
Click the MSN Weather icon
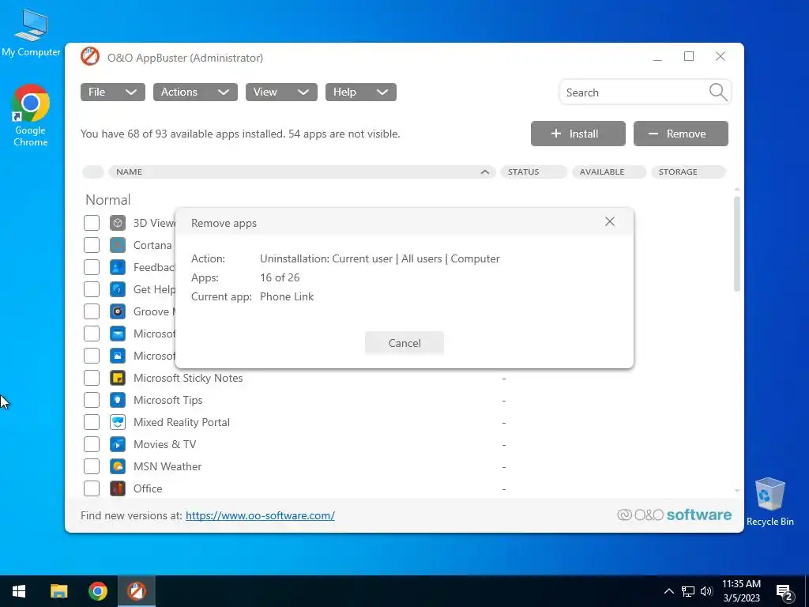pyautogui.click(x=118, y=466)
